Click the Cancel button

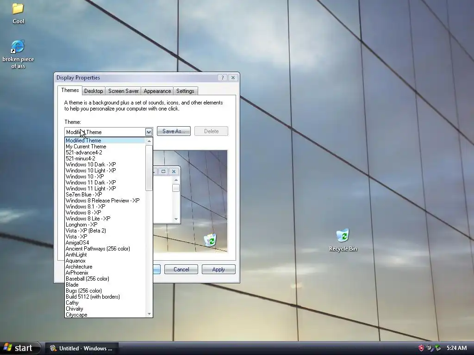click(181, 269)
